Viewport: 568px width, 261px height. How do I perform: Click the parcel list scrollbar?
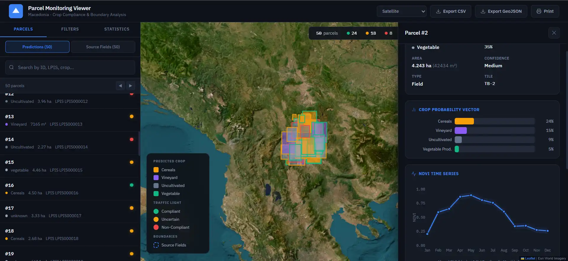coord(139,144)
